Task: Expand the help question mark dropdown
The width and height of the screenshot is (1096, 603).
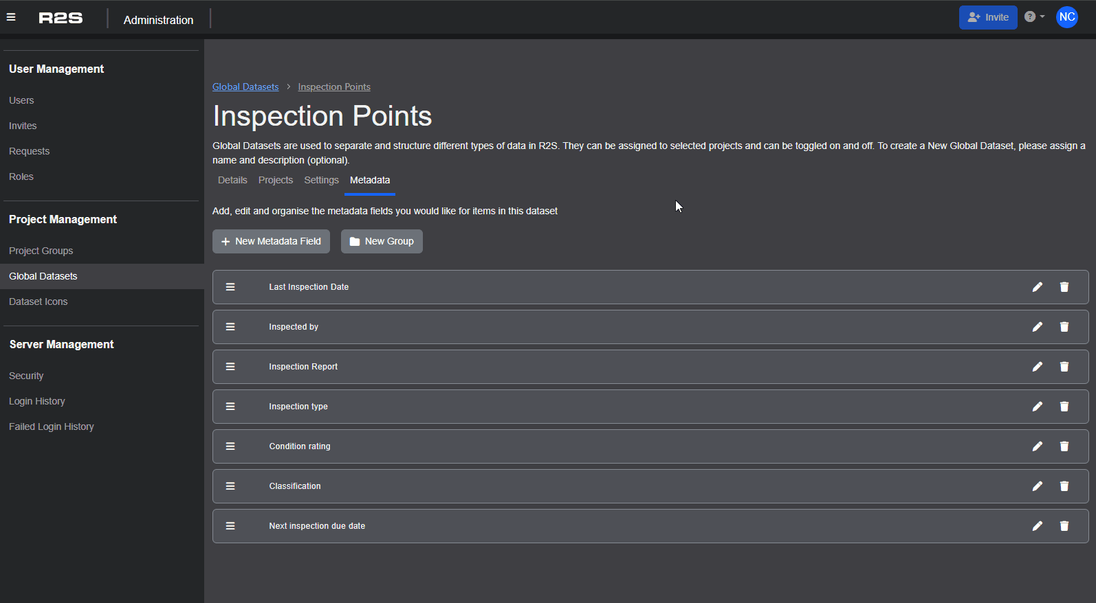Action: [1034, 17]
